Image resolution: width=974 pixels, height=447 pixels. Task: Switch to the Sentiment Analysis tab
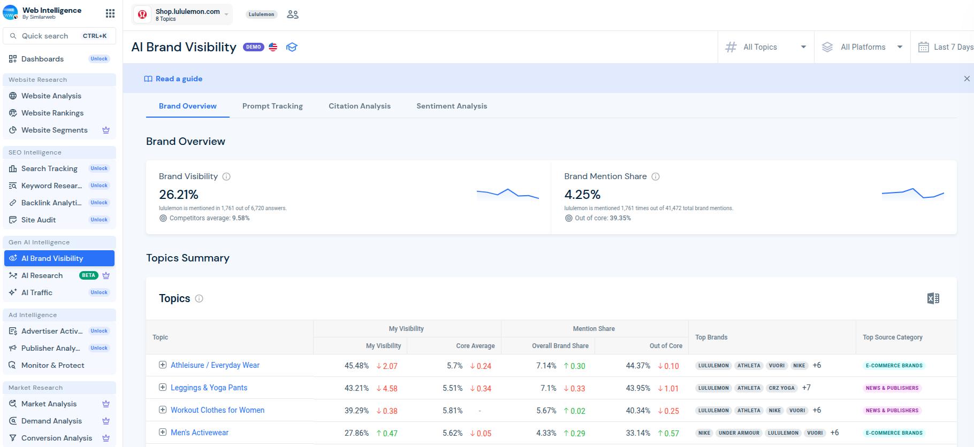point(452,106)
